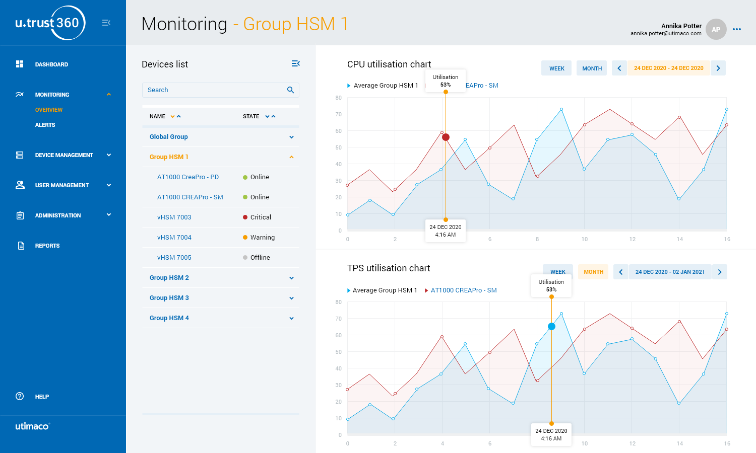Expand the Device Management submenu chevron

point(109,155)
